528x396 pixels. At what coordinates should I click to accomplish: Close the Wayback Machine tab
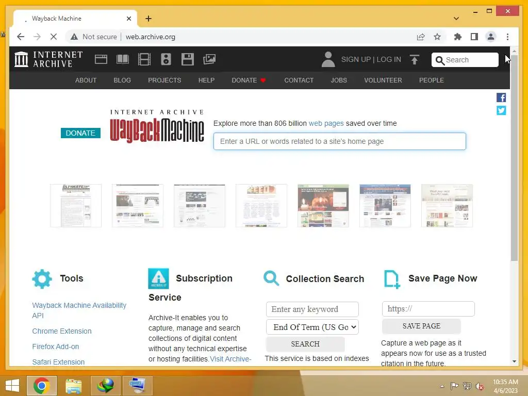point(128,19)
